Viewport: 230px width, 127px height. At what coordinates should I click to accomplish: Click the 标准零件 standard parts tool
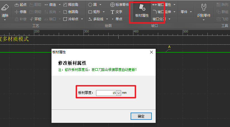[119, 5]
